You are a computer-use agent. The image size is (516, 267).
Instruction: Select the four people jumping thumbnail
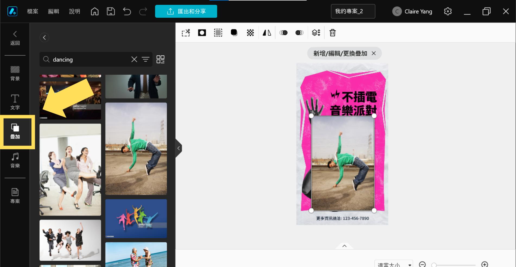tap(70, 240)
